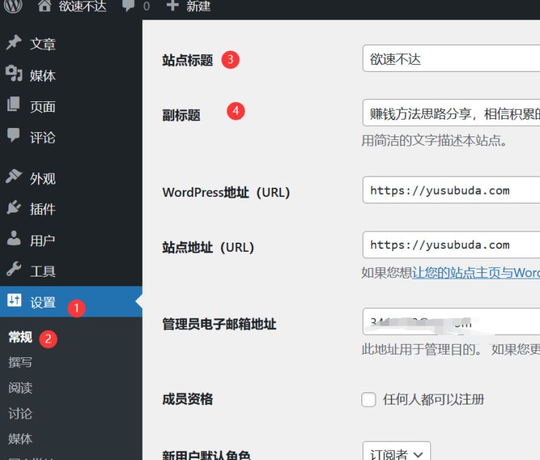This screenshot has height=460, width=540.
Task: Open the 设置 settings menu
Action: (x=42, y=302)
